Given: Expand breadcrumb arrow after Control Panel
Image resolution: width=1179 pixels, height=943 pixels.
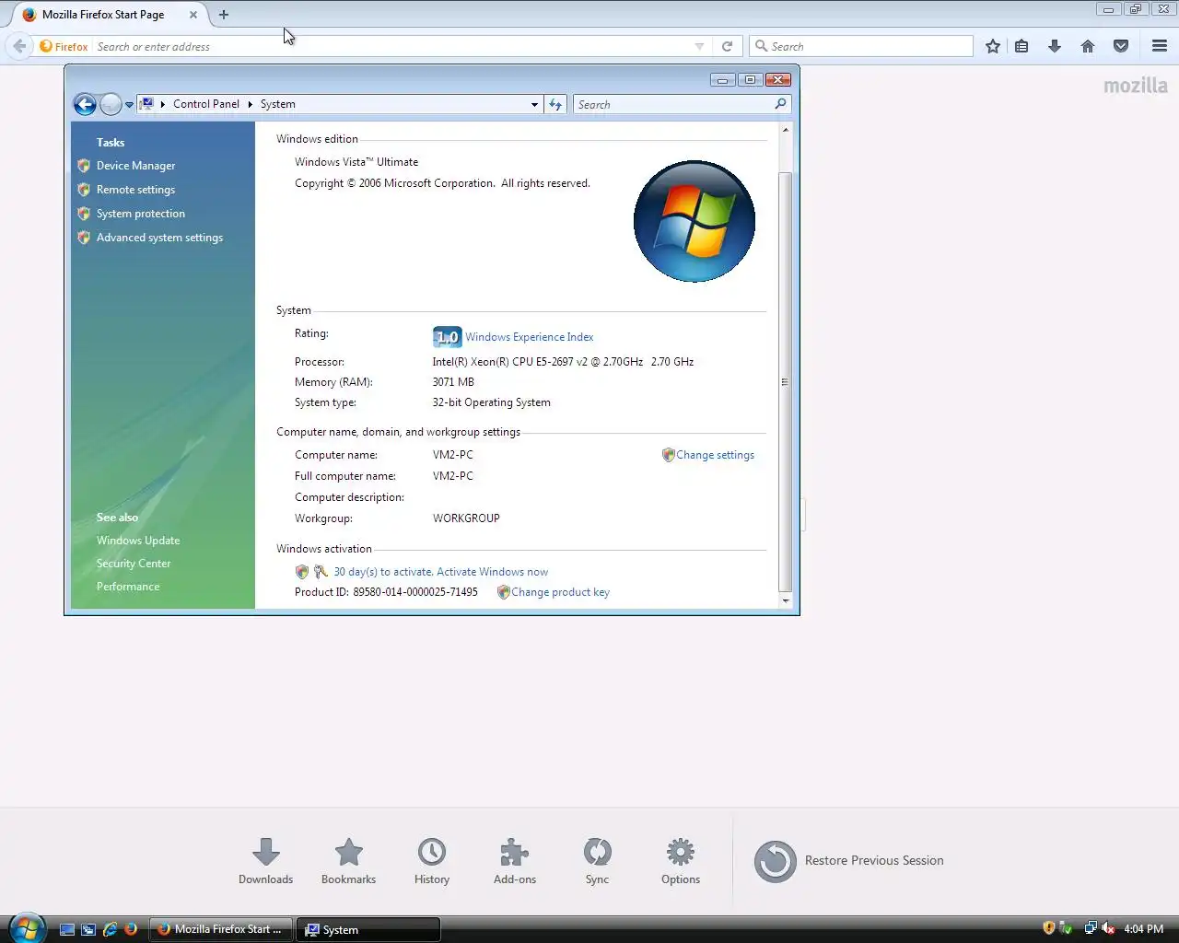Looking at the screenshot, I should [250, 104].
